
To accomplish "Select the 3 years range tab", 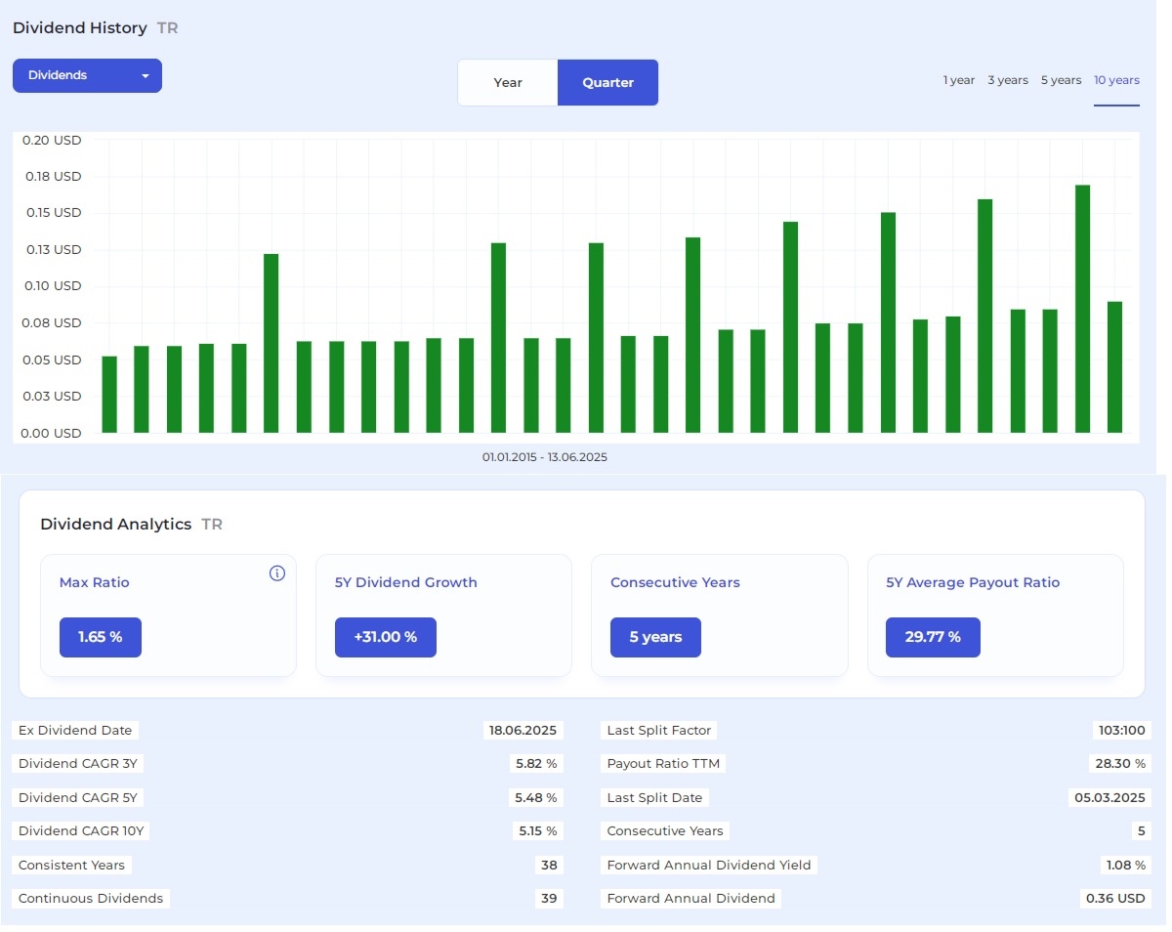I will click(x=1008, y=80).
